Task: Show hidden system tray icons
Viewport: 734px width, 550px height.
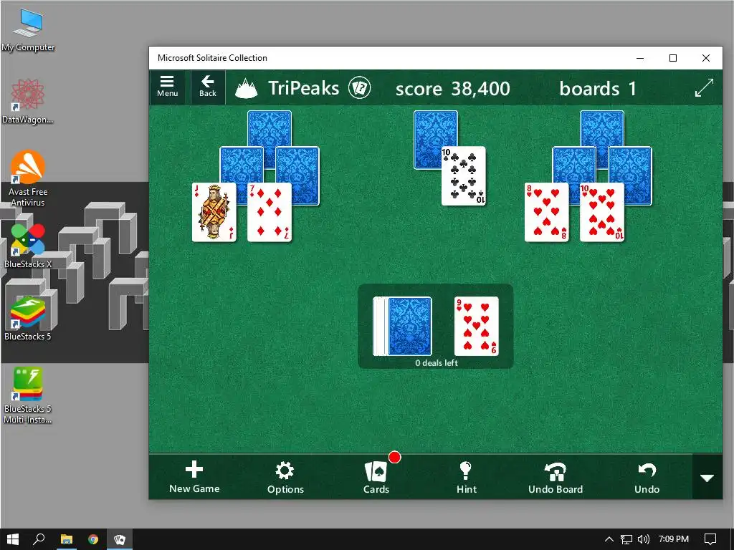Action: 609,539
